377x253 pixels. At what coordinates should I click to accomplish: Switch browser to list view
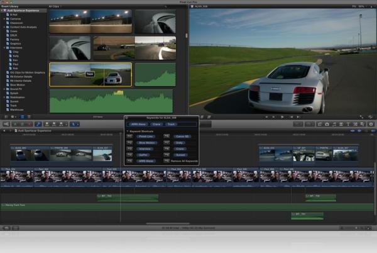tap(29, 117)
